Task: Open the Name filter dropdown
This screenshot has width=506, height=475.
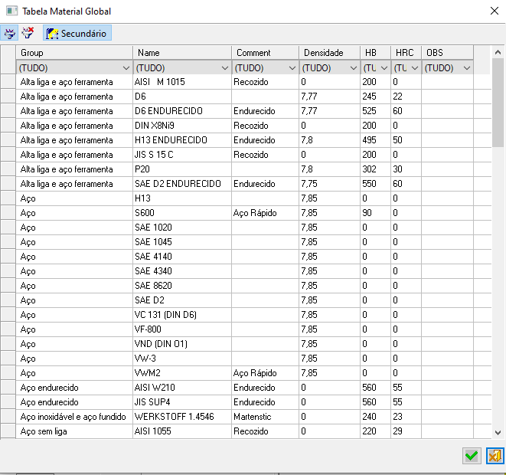Action: (x=225, y=68)
